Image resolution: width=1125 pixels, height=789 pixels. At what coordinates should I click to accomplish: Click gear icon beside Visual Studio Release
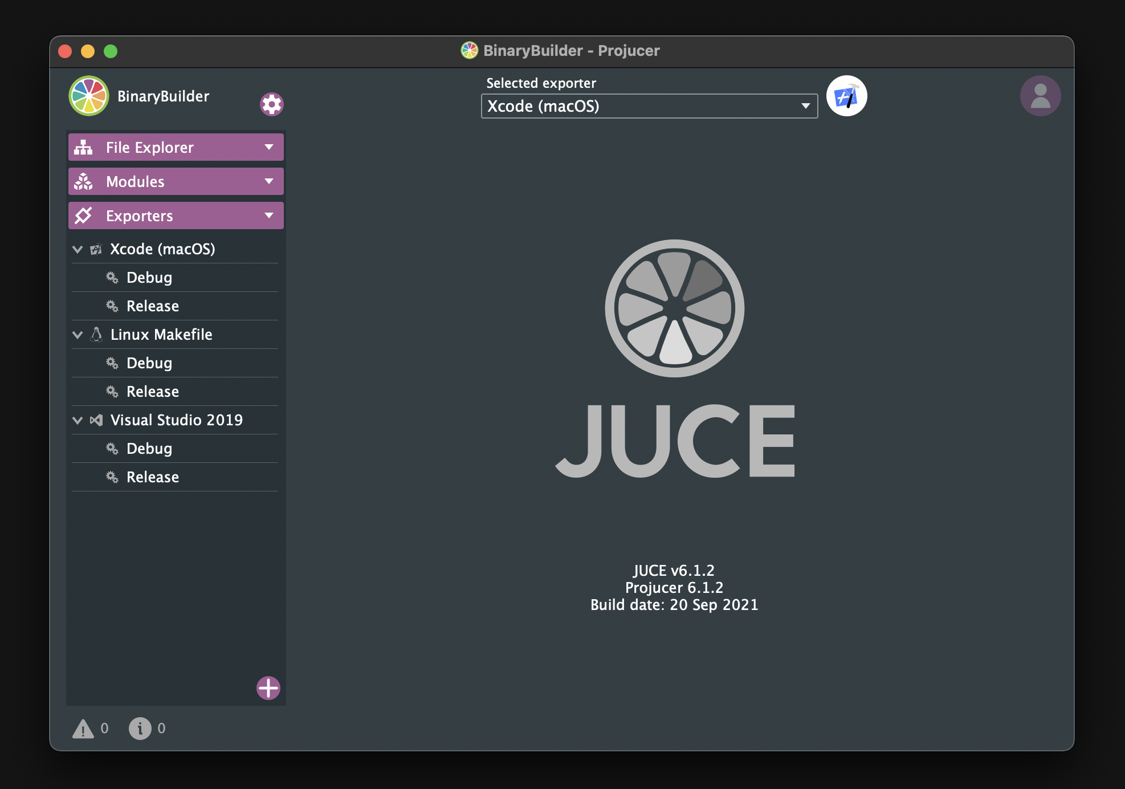coord(112,477)
